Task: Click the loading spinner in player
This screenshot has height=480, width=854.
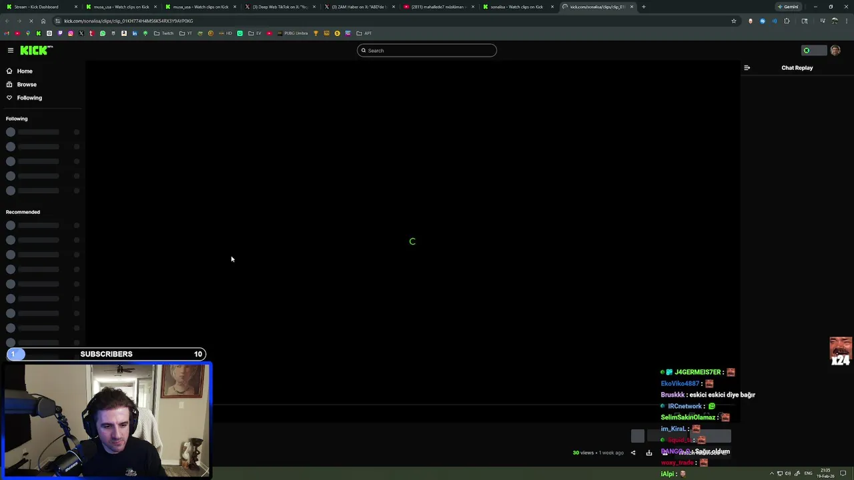Action: (x=412, y=241)
